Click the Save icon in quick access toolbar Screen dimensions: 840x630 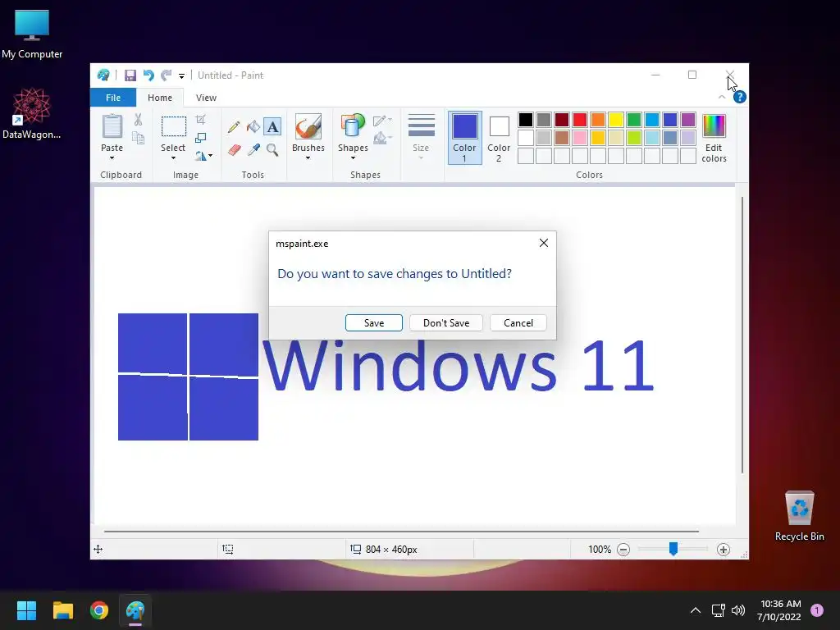pyautogui.click(x=130, y=75)
